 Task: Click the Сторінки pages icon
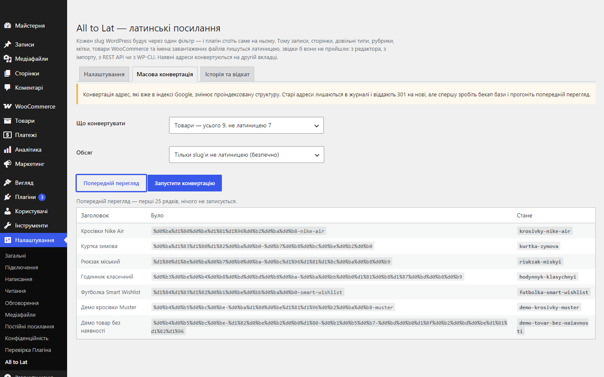point(8,73)
